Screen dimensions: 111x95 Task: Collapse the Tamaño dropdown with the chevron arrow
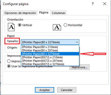(x=77, y=42)
